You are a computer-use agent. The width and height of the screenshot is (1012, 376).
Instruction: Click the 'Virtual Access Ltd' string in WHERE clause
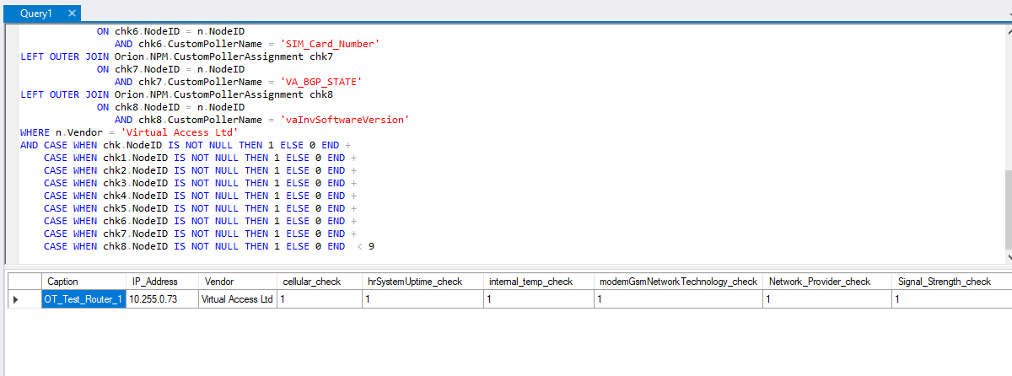point(180,132)
